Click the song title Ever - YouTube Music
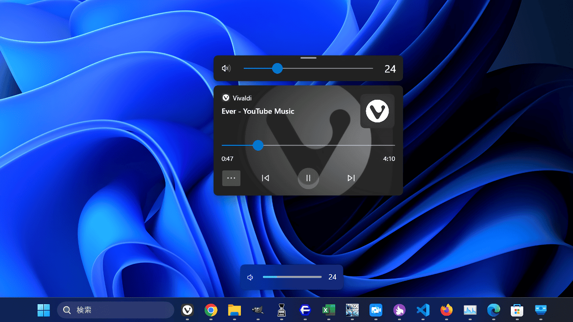 pyautogui.click(x=258, y=111)
